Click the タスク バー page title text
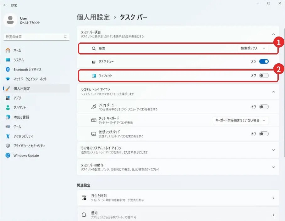The image size is (285, 221). click(133, 17)
